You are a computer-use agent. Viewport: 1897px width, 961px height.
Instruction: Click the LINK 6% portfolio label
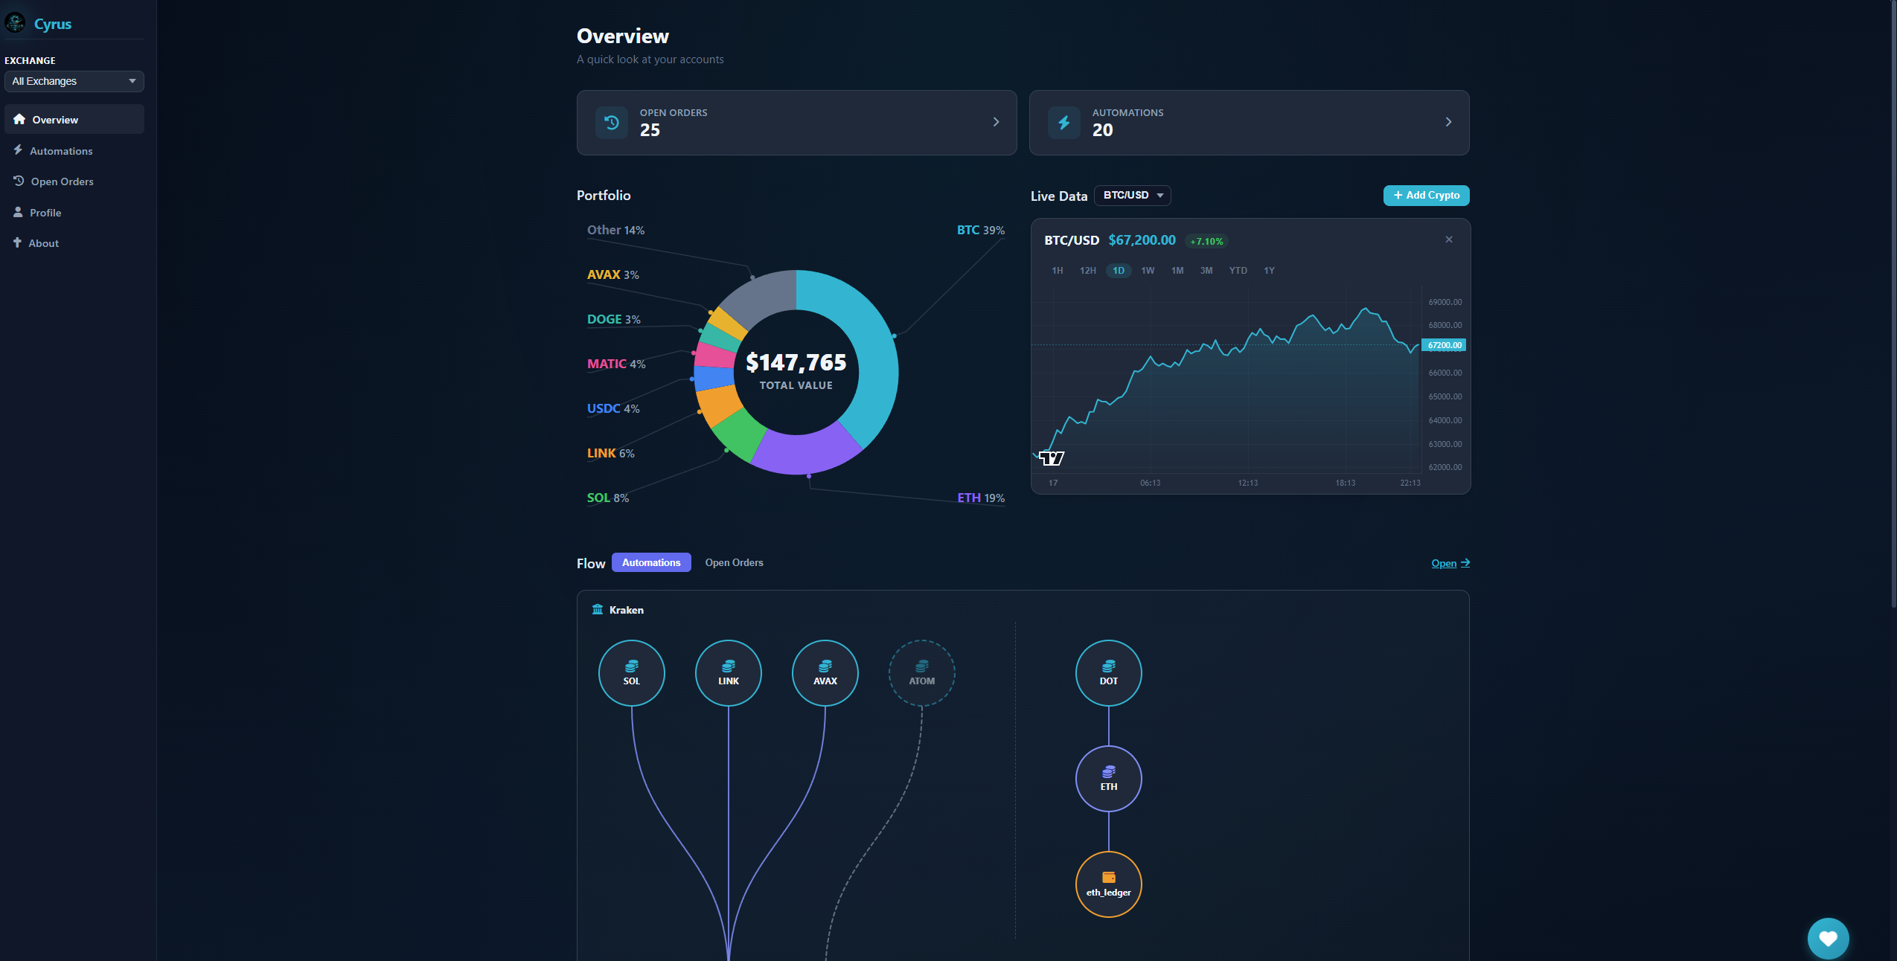pos(610,454)
